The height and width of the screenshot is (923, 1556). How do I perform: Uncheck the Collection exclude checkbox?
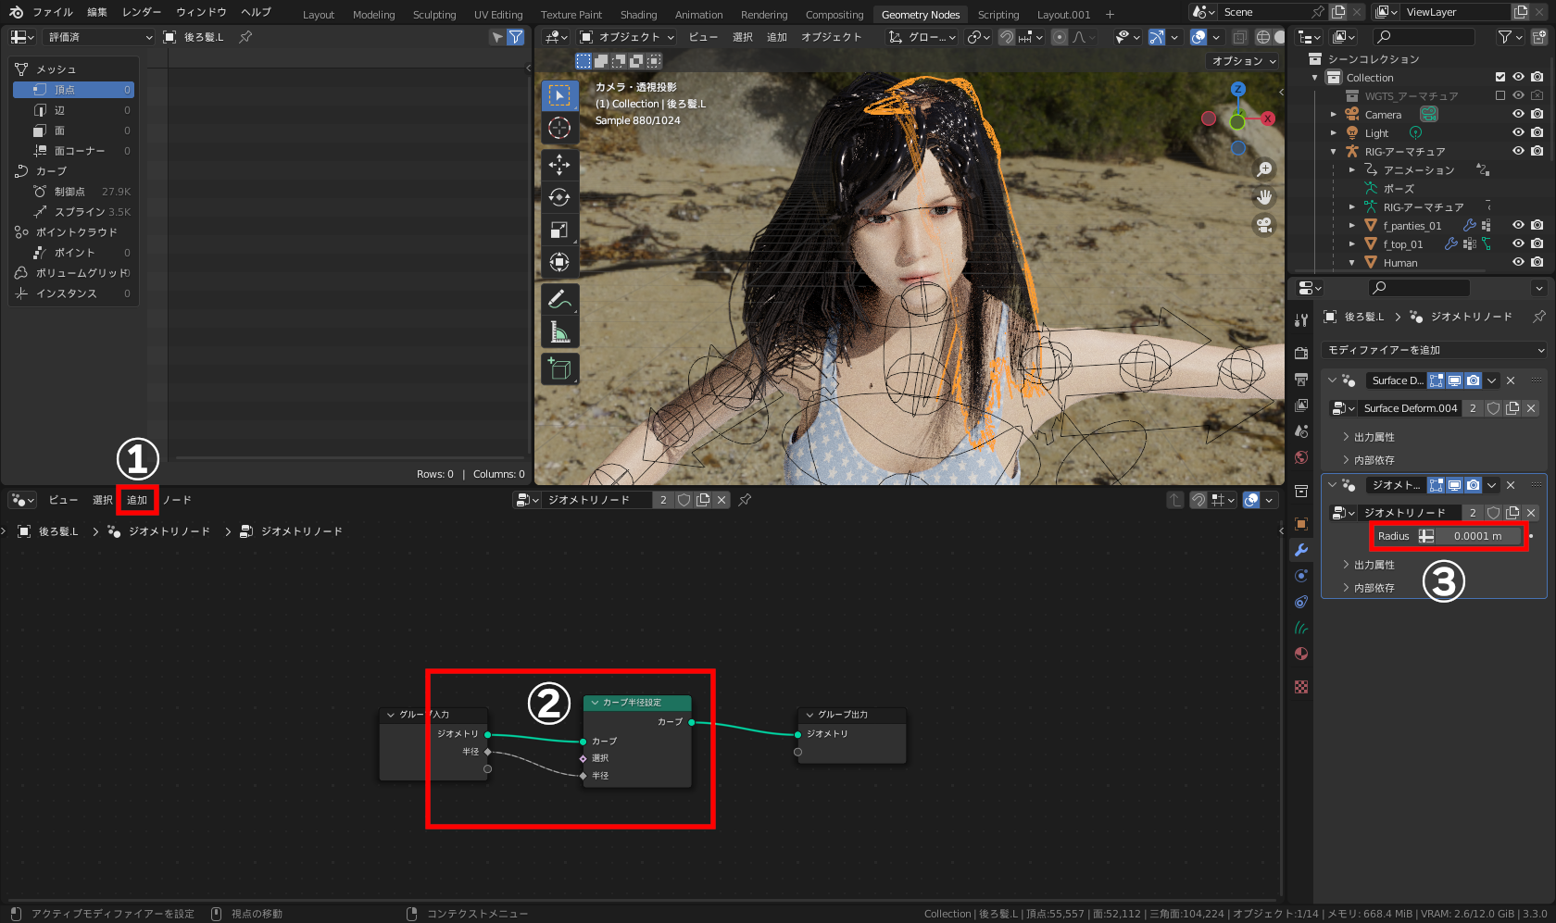pos(1500,78)
